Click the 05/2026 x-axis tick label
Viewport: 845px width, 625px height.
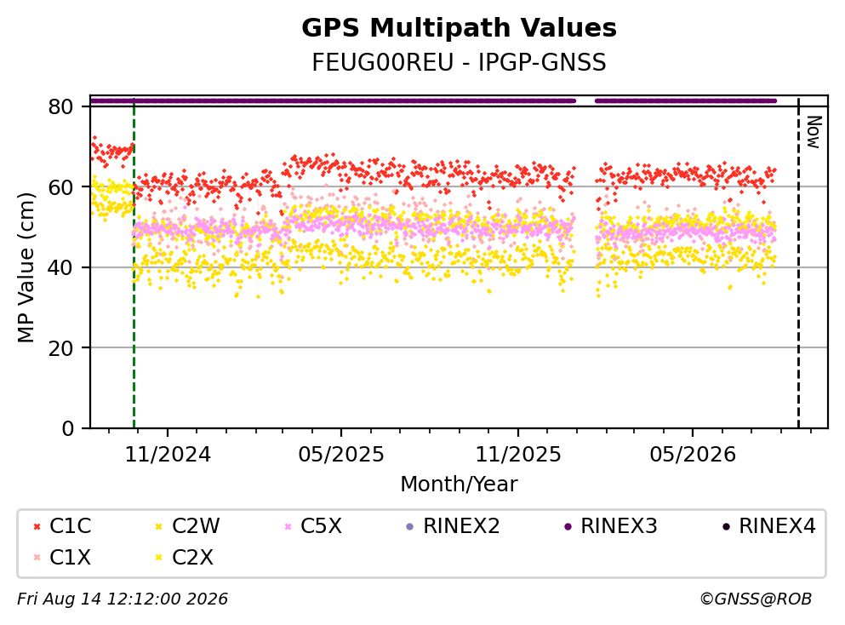tap(693, 455)
